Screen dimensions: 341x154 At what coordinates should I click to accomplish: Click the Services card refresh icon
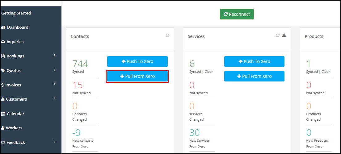click(x=278, y=35)
